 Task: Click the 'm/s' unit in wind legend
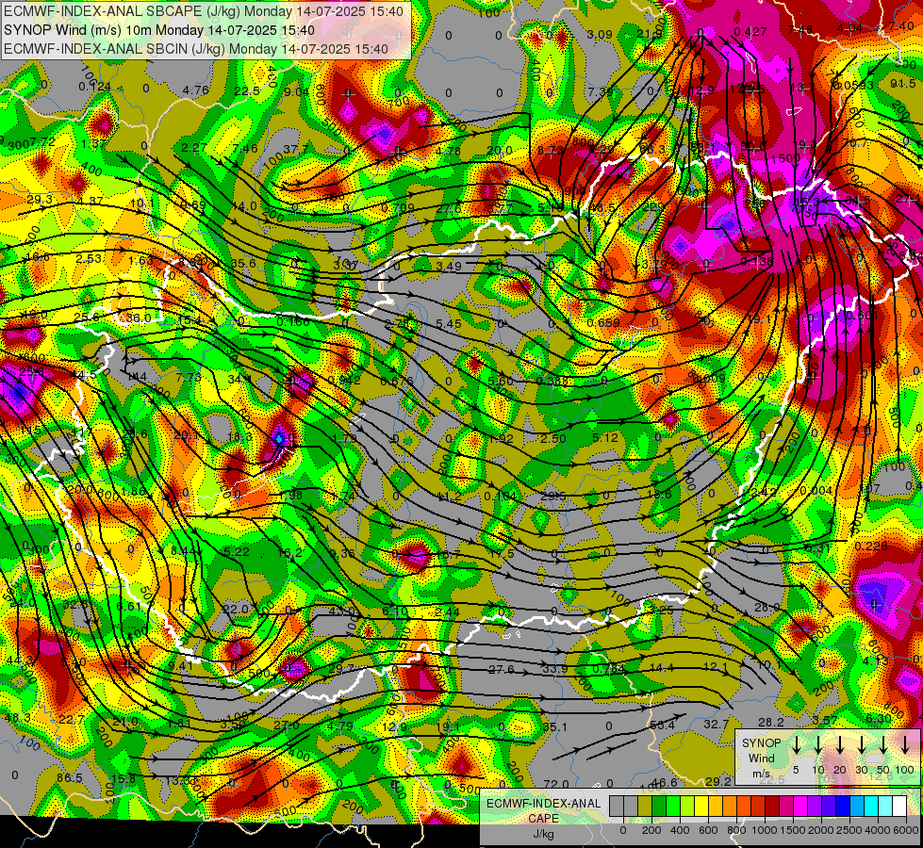(761, 774)
